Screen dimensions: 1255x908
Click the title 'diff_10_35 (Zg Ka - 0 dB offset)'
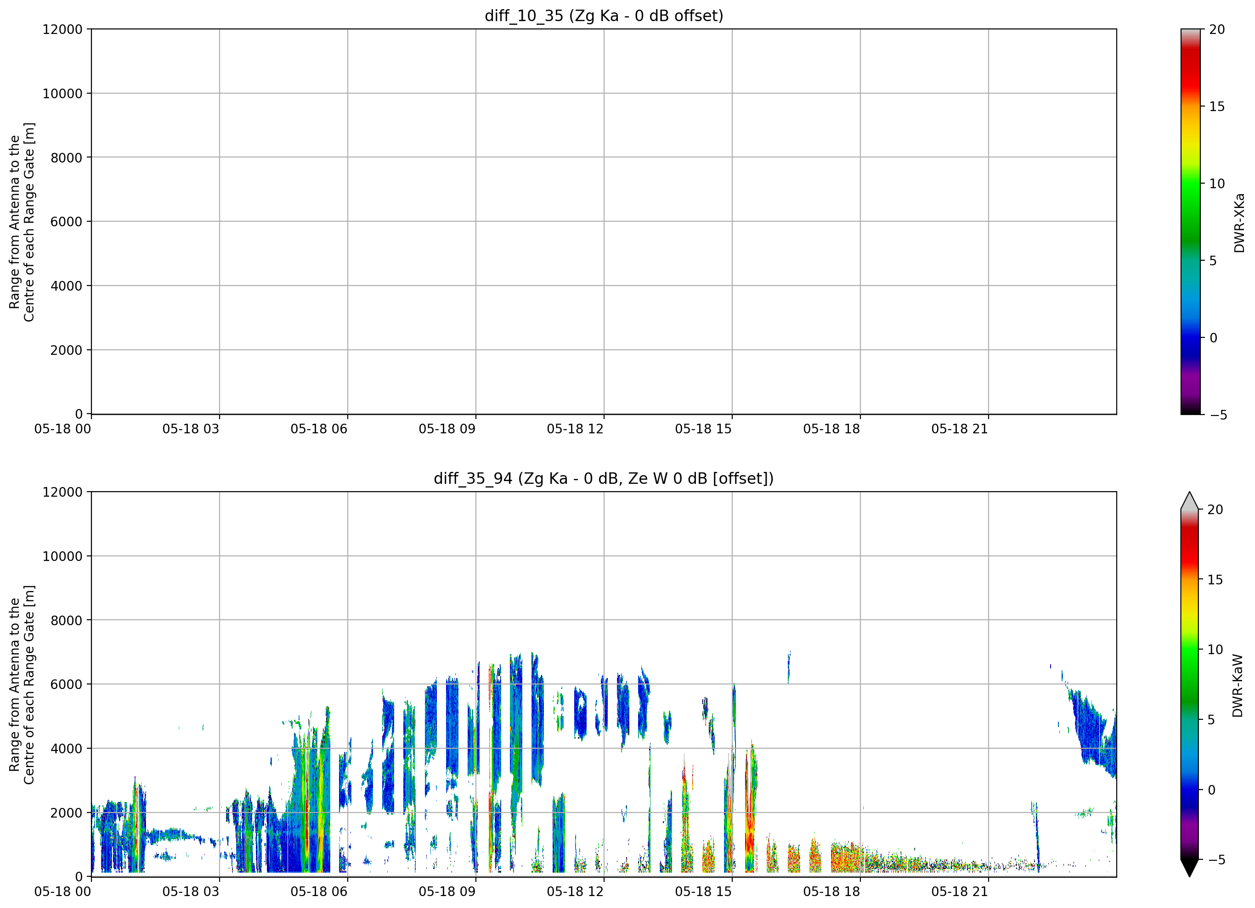[604, 16]
